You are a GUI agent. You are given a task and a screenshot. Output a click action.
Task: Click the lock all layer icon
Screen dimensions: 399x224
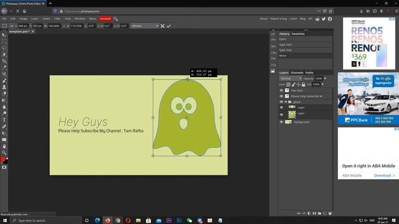(304, 85)
